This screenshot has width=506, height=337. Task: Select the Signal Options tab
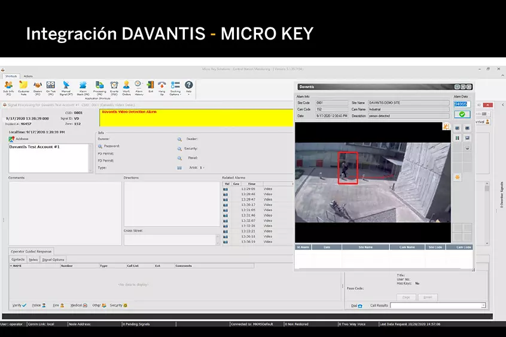[53, 259]
